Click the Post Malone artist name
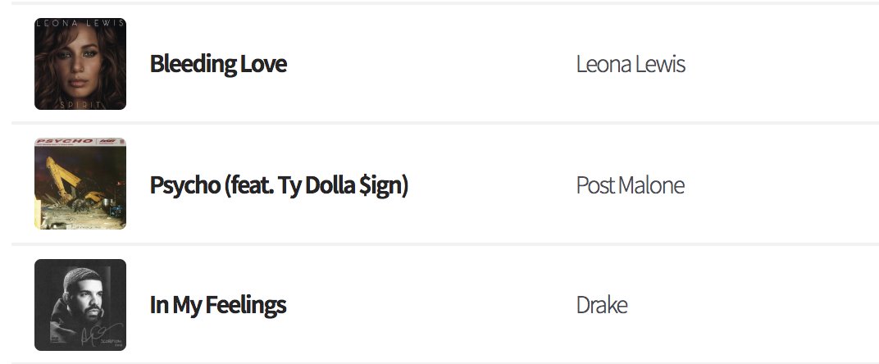This screenshot has width=879, height=364. coord(630,185)
